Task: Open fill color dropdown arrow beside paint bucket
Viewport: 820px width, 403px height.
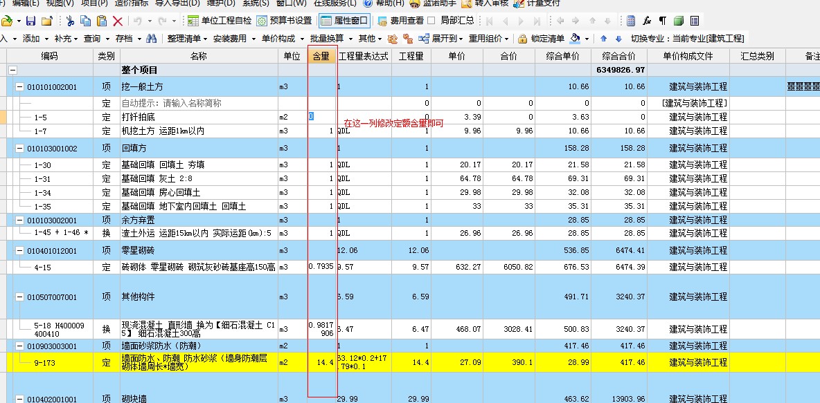Action: click(587, 39)
